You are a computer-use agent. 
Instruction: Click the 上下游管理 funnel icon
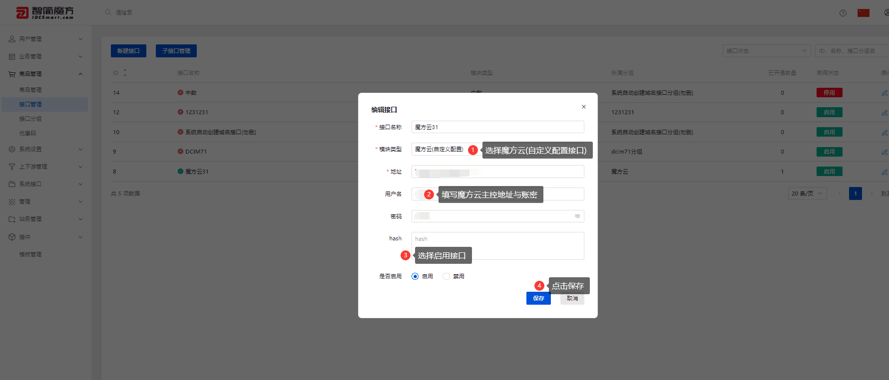click(12, 167)
